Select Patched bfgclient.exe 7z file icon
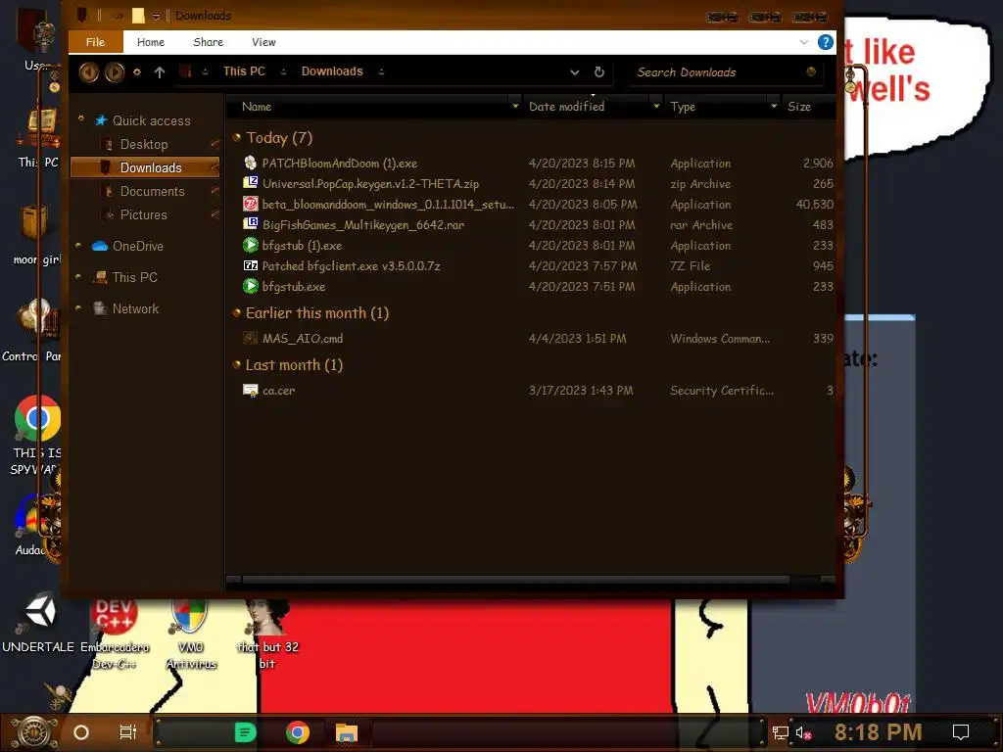Image resolution: width=1003 pixels, height=752 pixels. point(251,265)
